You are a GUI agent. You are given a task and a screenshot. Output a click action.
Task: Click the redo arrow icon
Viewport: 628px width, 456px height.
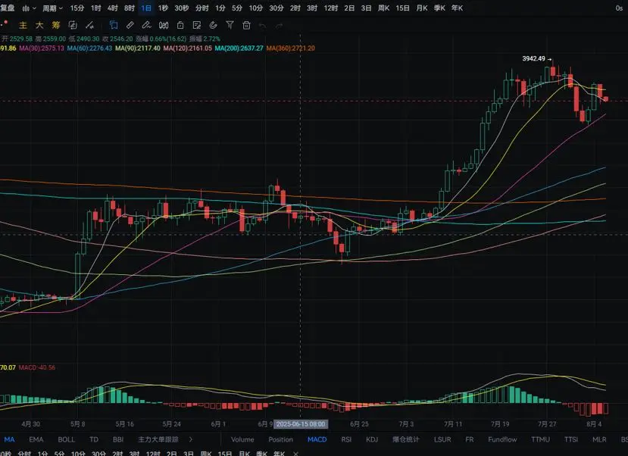coord(280,26)
